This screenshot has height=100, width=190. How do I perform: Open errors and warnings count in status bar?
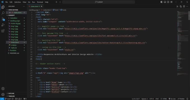[x=18, y=99]
